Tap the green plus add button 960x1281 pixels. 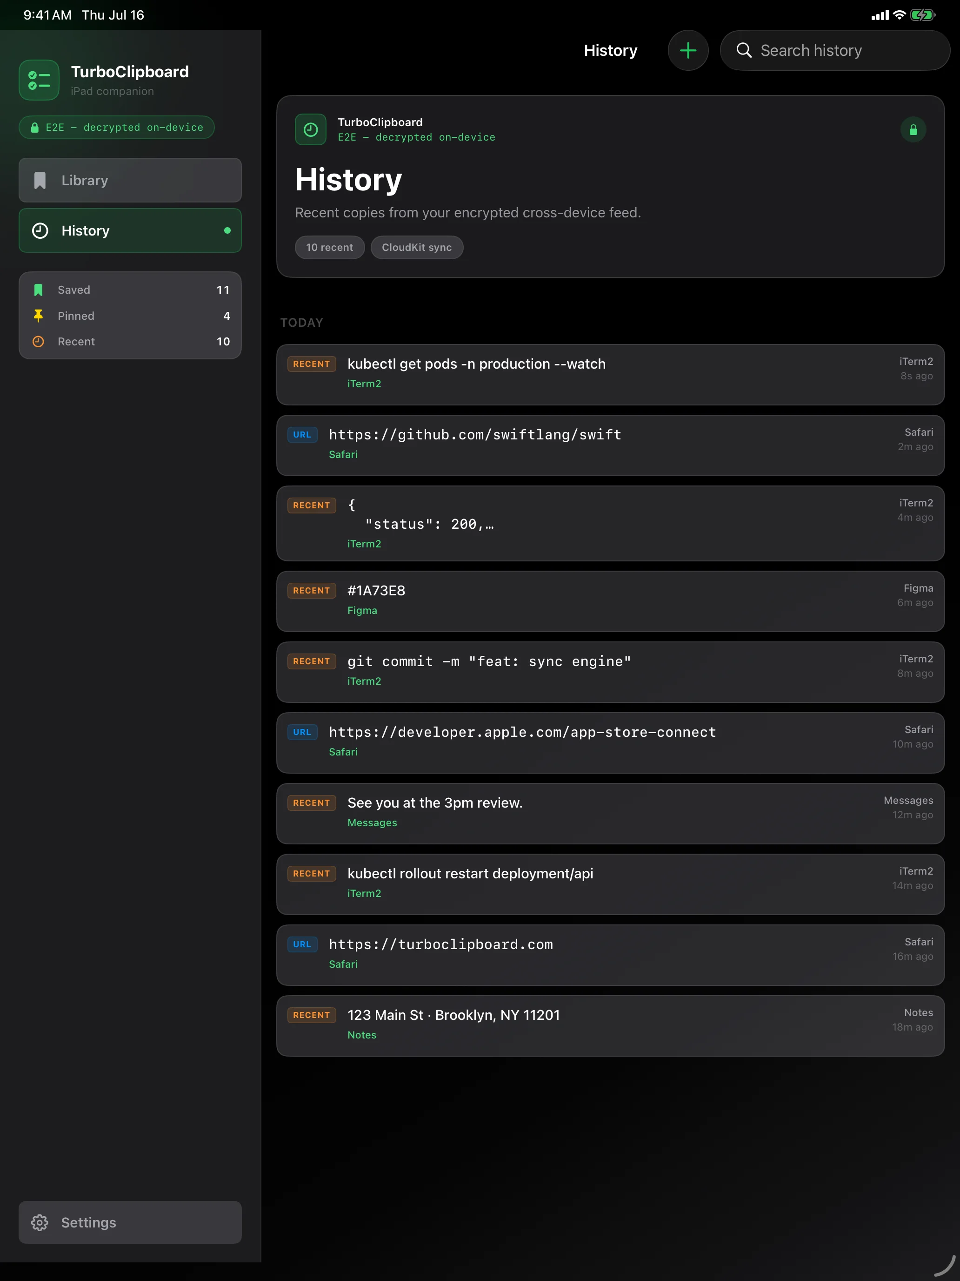(x=687, y=50)
